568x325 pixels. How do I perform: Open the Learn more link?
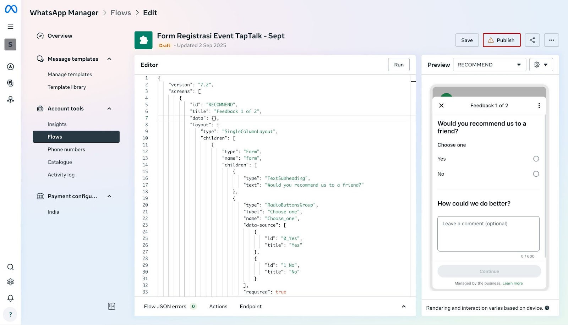[x=513, y=283]
